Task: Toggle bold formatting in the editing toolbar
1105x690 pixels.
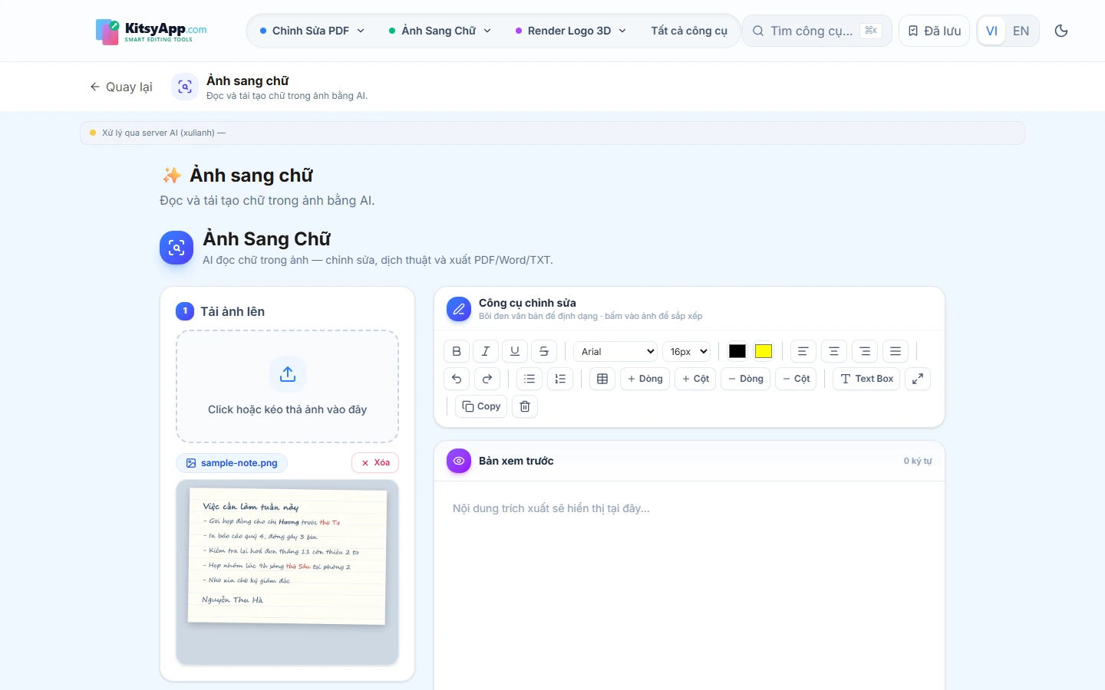Action: (x=457, y=351)
